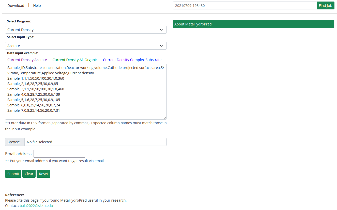Open the Help menu item
The height and width of the screenshot is (210, 337).
pos(37,6)
